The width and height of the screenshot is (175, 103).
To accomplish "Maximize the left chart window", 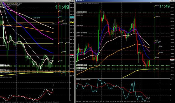I will [x=72, y=1].
